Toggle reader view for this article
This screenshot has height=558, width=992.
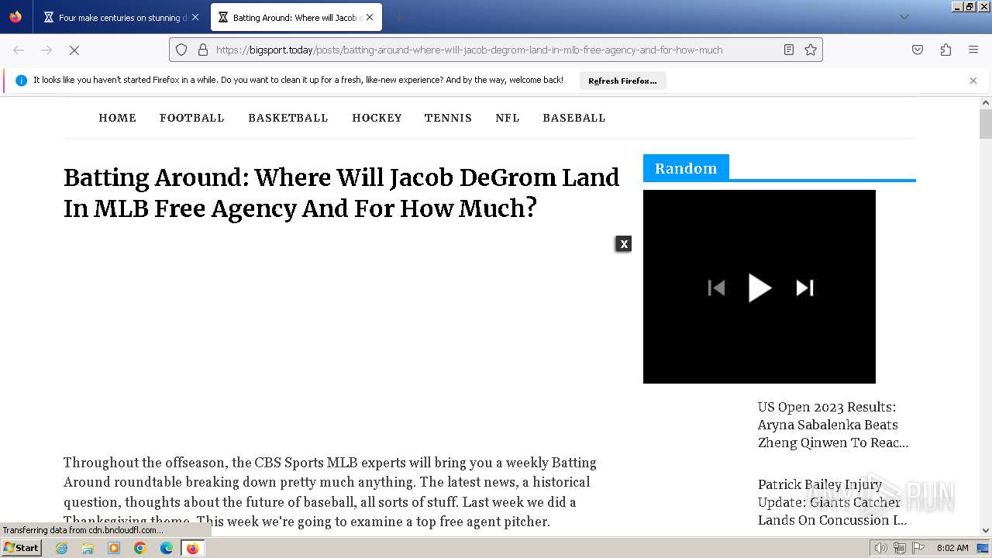click(x=789, y=50)
